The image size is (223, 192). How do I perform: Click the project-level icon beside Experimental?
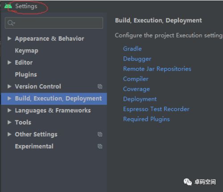(100, 146)
